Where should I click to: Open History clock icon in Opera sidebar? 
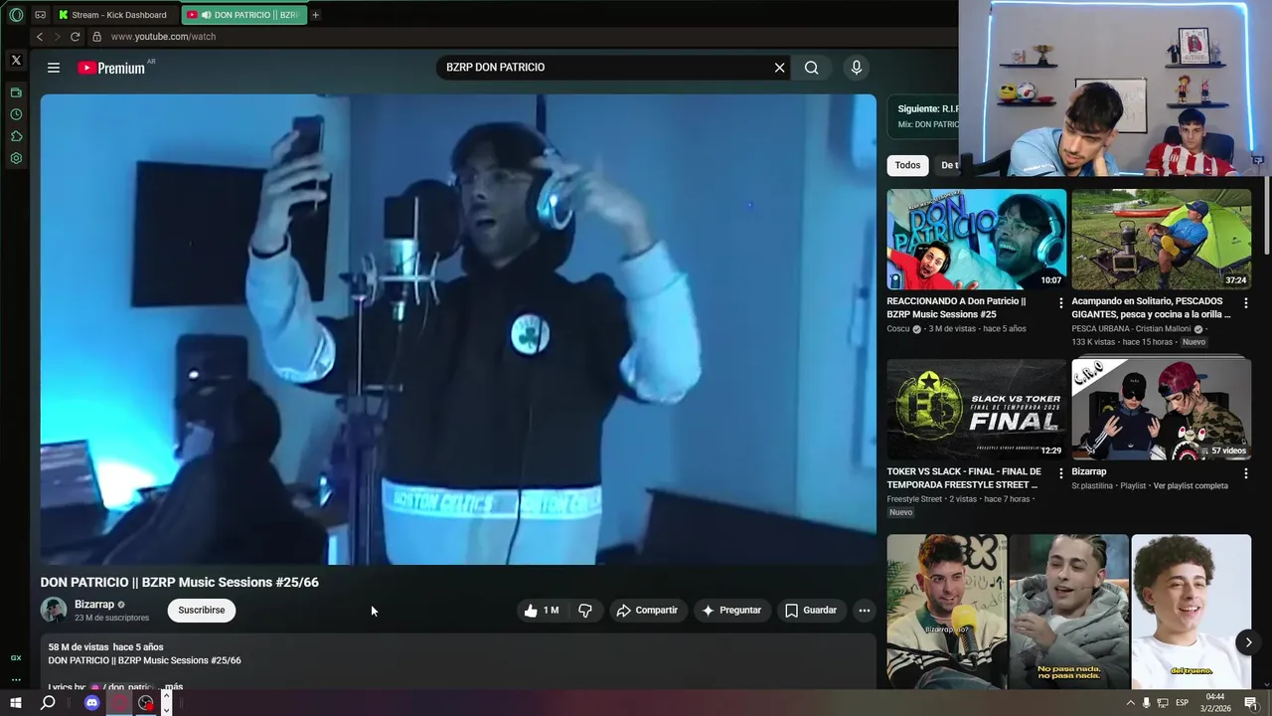(x=16, y=114)
